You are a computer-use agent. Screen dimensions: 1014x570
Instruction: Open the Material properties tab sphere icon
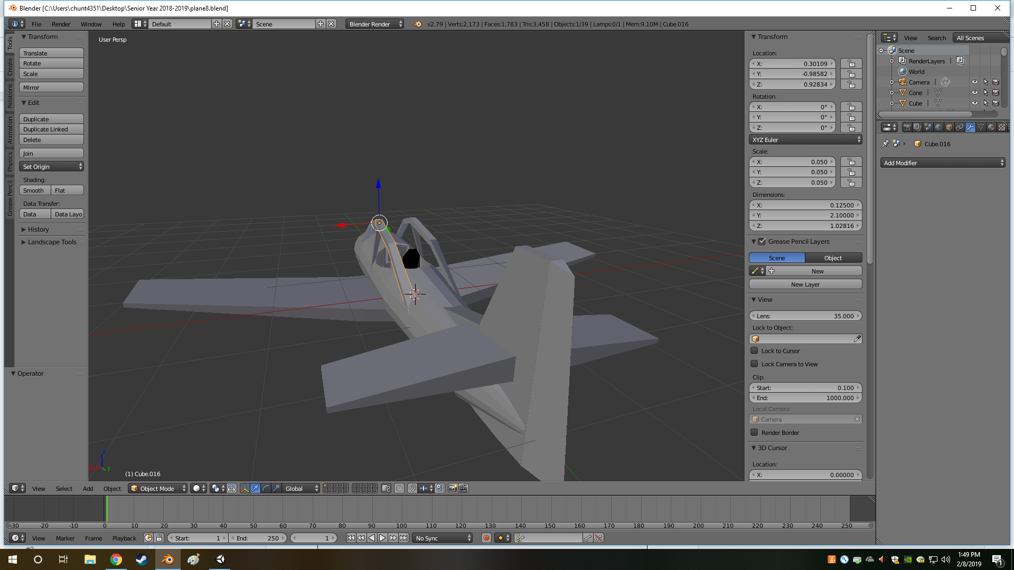coord(991,127)
